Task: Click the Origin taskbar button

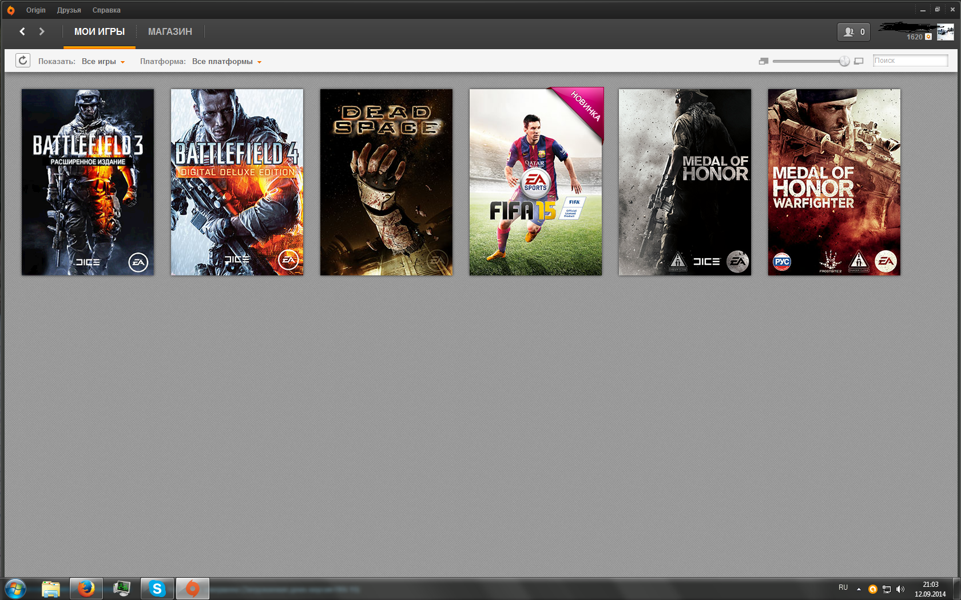Action: click(x=193, y=589)
